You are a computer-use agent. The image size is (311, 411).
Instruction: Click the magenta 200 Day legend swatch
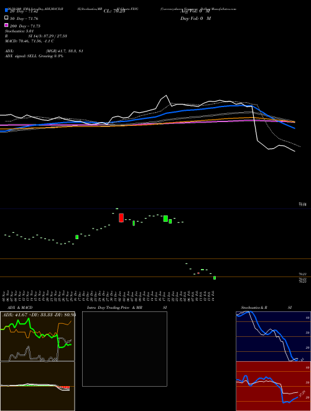(7, 25)
